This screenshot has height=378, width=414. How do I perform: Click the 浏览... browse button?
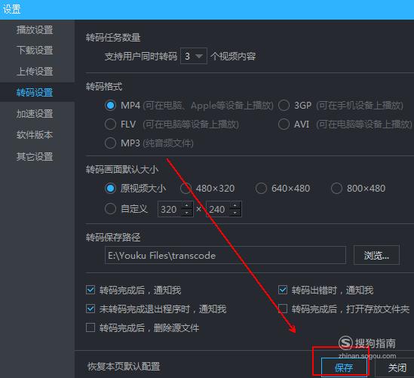pyautogui.click(x=376, y=255)
